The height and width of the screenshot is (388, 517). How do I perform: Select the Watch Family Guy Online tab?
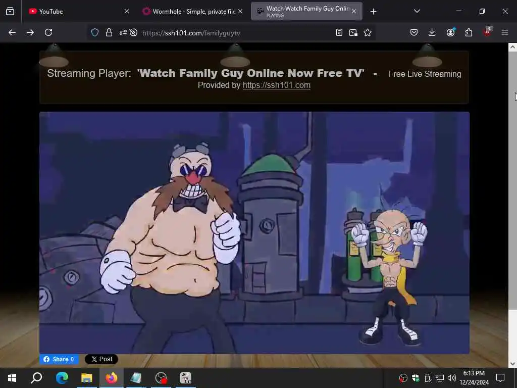click(306, 11)
